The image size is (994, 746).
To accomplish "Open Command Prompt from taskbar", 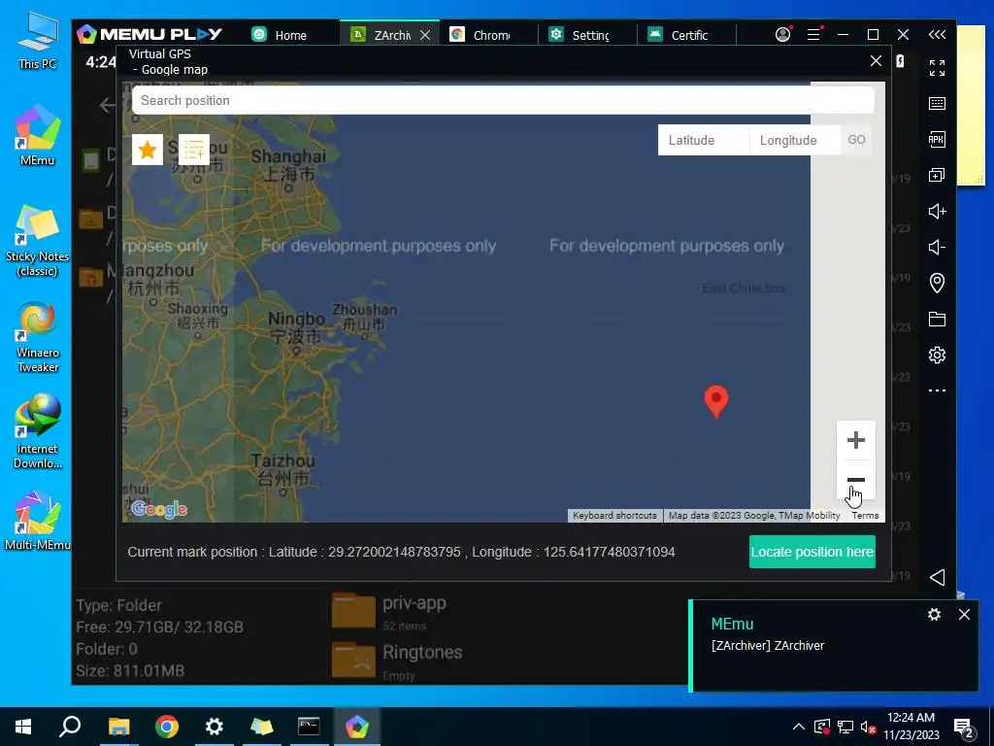I will (309, 727).
